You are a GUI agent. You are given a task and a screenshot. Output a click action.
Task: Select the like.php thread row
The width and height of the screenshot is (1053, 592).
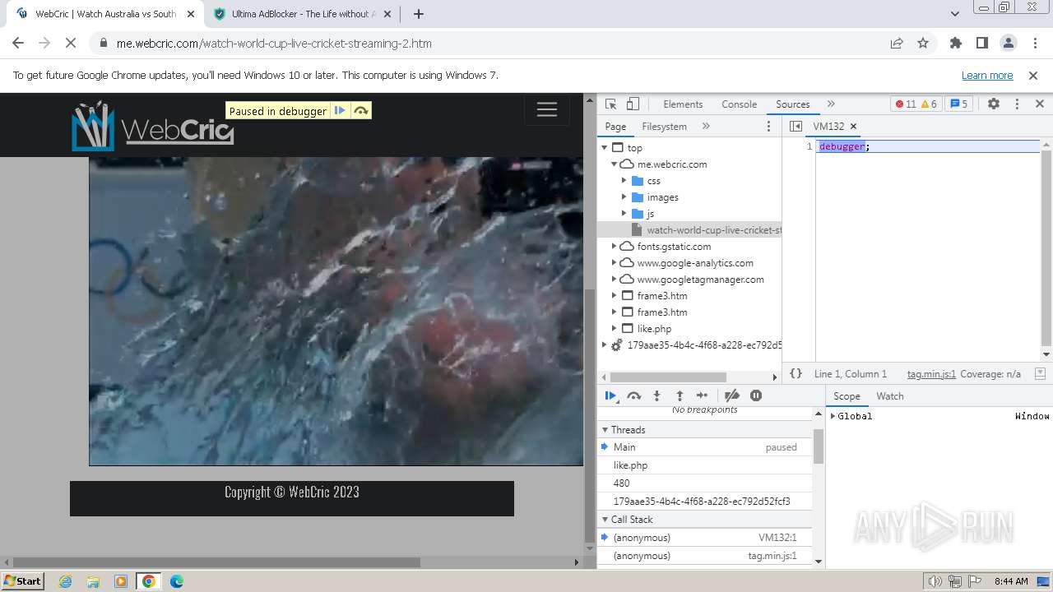point(705,465)
